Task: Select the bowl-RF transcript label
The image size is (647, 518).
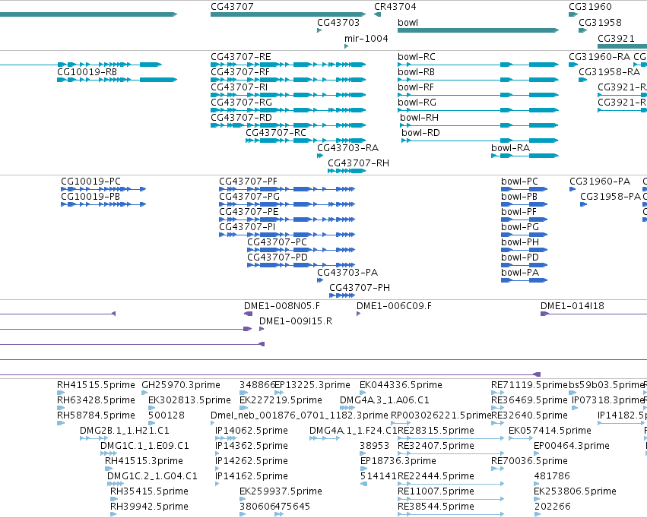Action: 416,87
